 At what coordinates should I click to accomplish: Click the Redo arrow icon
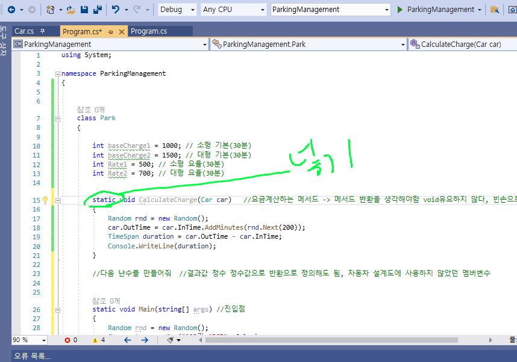click(137, 10)
